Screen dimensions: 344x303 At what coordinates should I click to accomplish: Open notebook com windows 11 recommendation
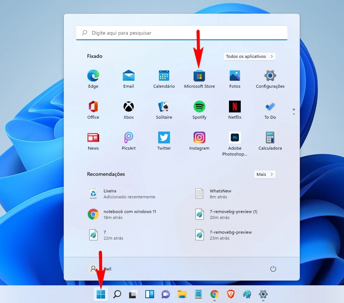[123, 215]
